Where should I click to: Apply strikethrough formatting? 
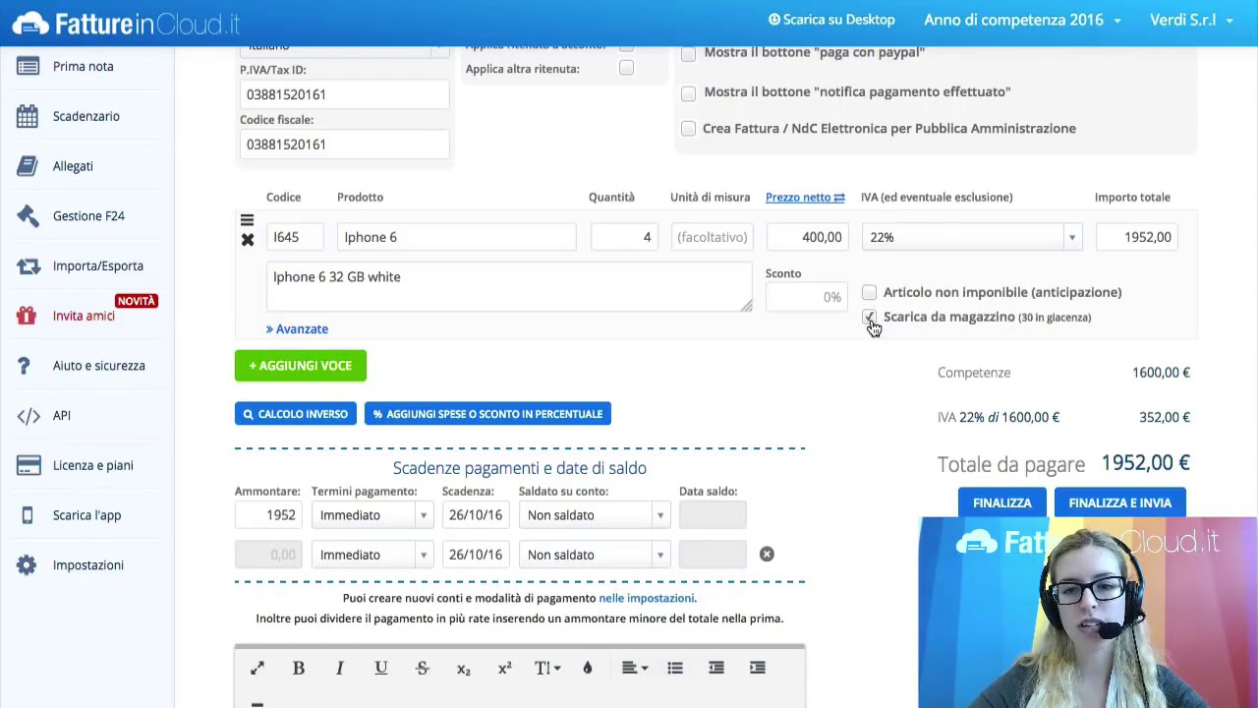pyautogui.click(x=423, y=668)
